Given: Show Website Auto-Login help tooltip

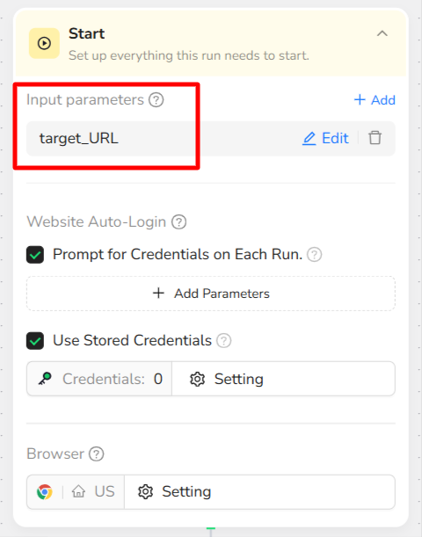Looking at the screenshot, I should tap(178, 222).
